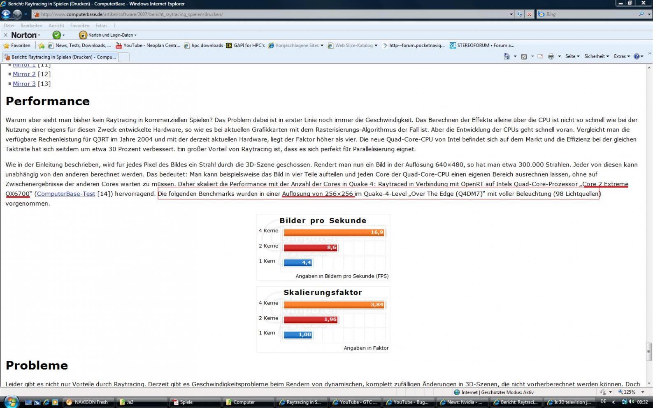Click the RSS feeds toolbar icon
This screenshot has width=653, height=408.
pyautogui.click(x=524, y=56)
